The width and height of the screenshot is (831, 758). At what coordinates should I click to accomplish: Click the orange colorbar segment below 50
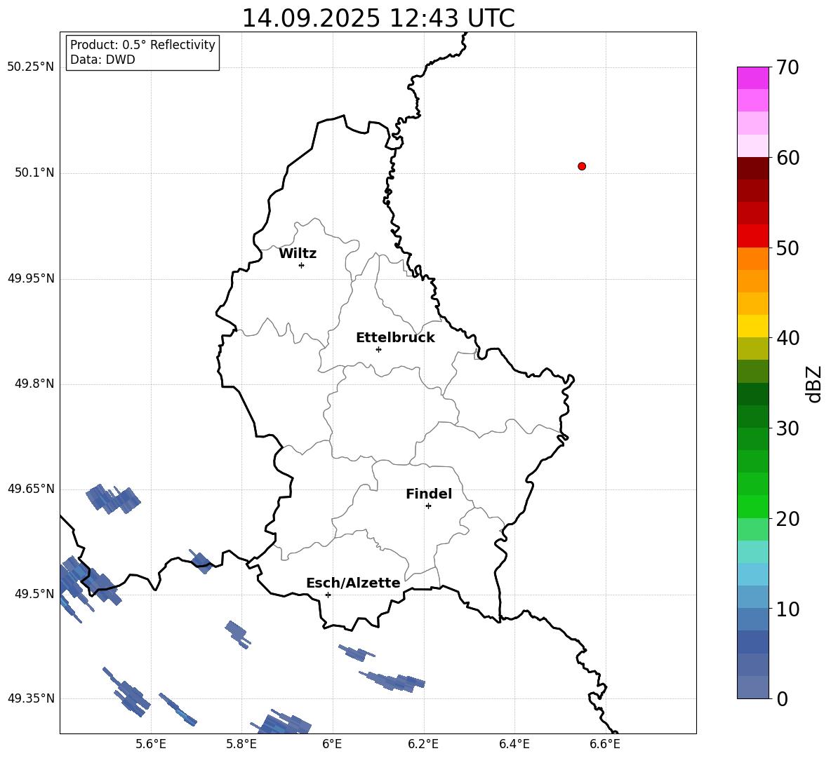point(752,259)
